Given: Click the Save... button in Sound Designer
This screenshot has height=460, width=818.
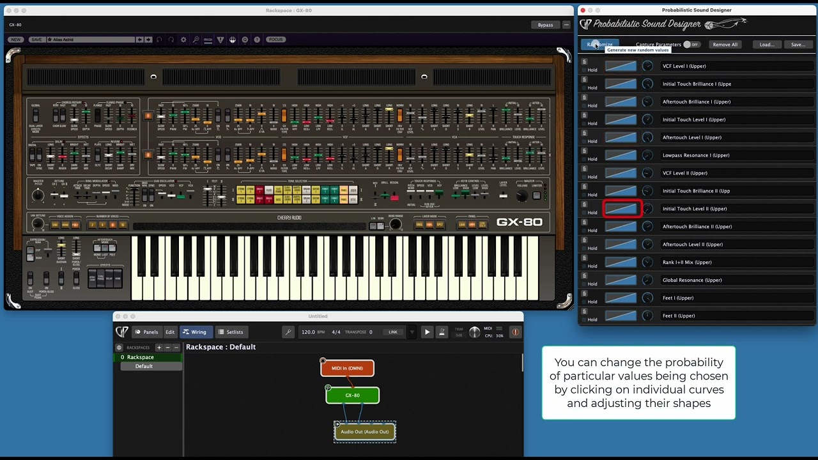Looking at the screenshot, I should point(798,45).
